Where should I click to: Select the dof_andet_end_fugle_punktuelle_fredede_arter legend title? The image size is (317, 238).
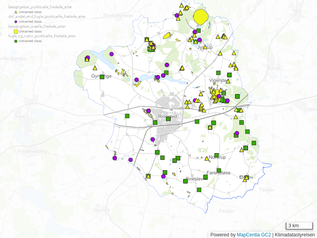click(47, 17)
